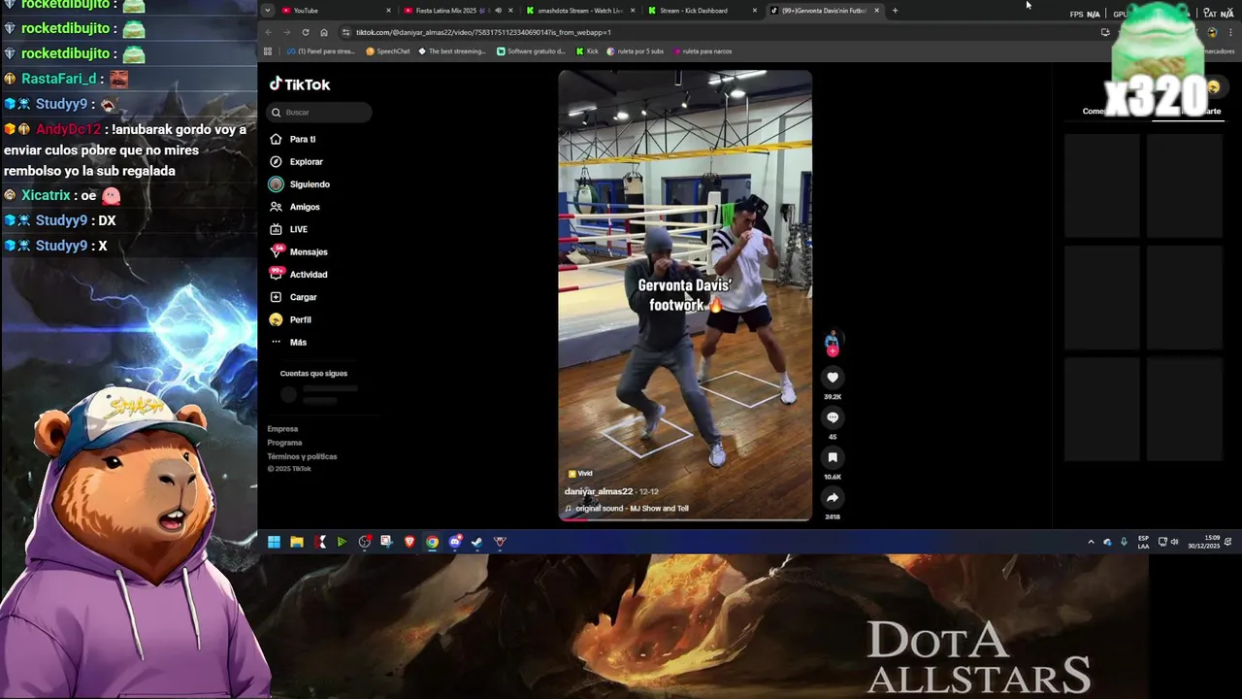Click Chrome icon in taskbar
This screenshot has height=699, width=1242.
pos(432,542)
